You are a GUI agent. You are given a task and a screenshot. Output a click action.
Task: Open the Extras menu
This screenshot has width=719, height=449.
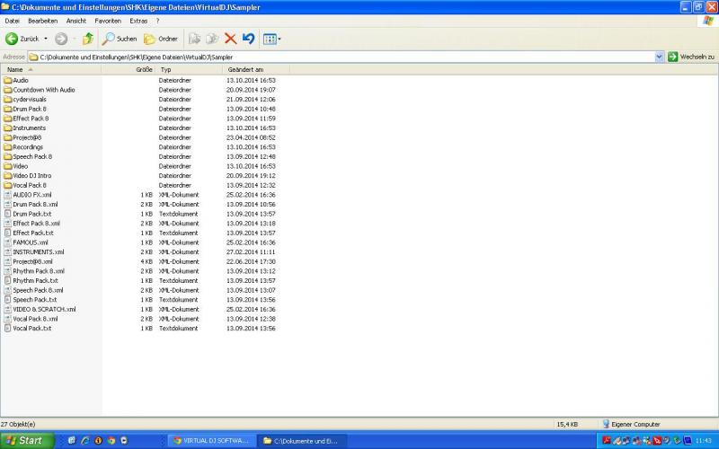pos(138,21)
